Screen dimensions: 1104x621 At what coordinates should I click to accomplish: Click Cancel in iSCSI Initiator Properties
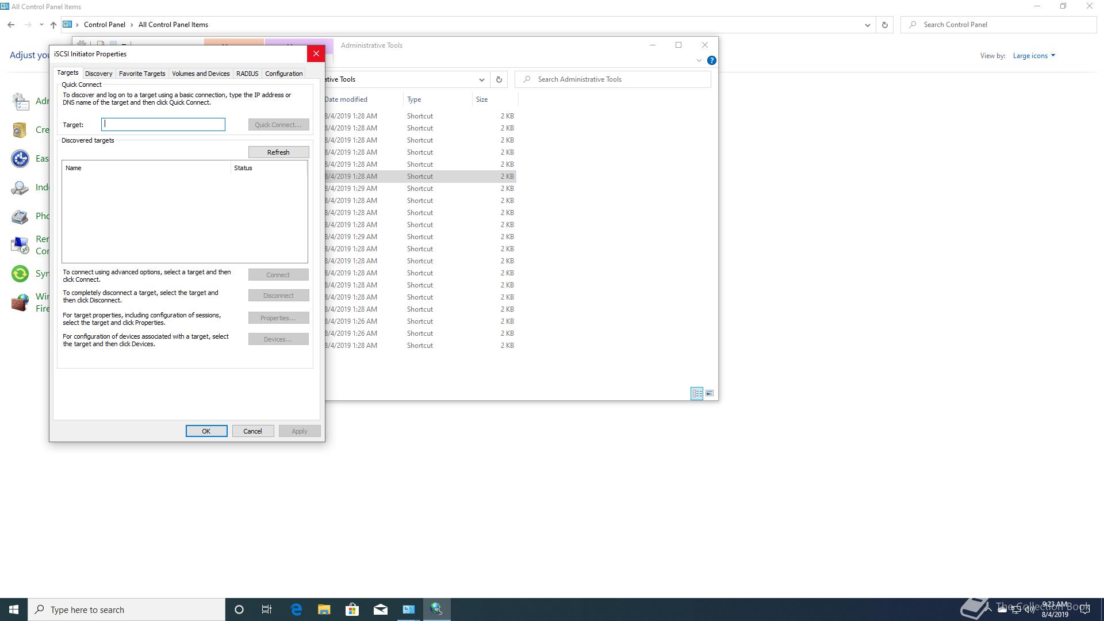point(252,431)
